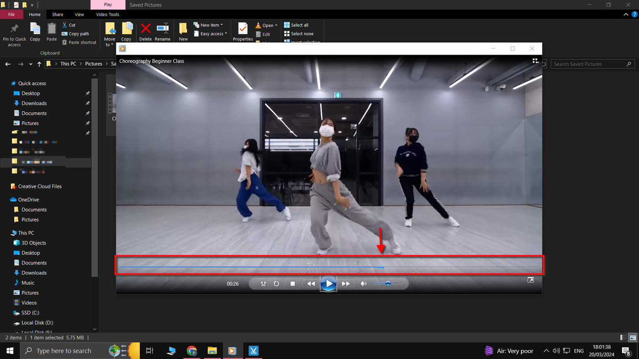Go back with the Explorer back arrow
Image resolution: width=639 pixels, height=359 pixels.
pos(8,64)
